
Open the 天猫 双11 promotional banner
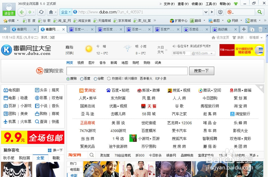tap(242, 50)
